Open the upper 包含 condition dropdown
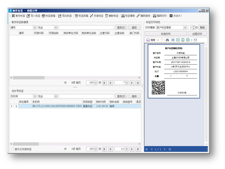Screen dimensions: 225x169 [x=56, y=28]
